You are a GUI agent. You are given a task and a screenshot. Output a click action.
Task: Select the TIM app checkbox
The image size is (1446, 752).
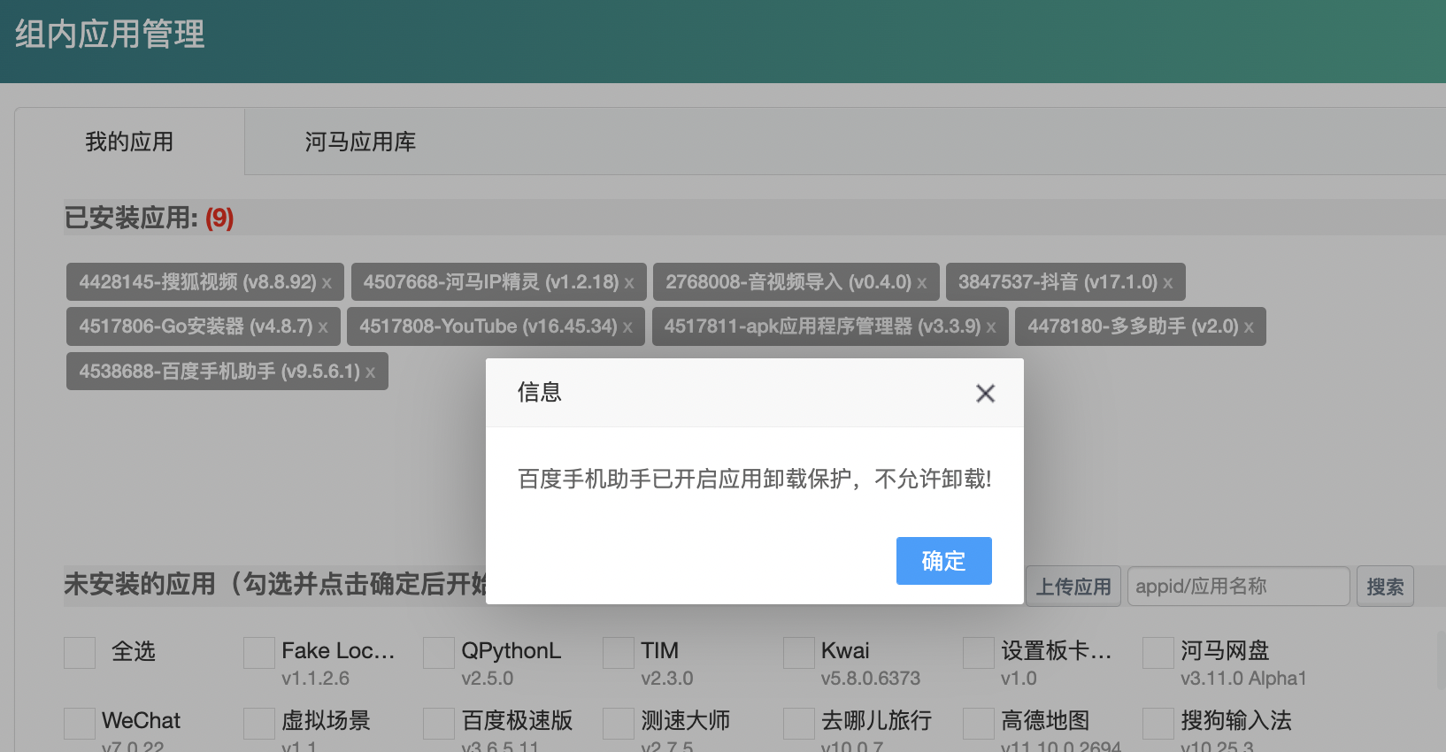coord(619,653)
